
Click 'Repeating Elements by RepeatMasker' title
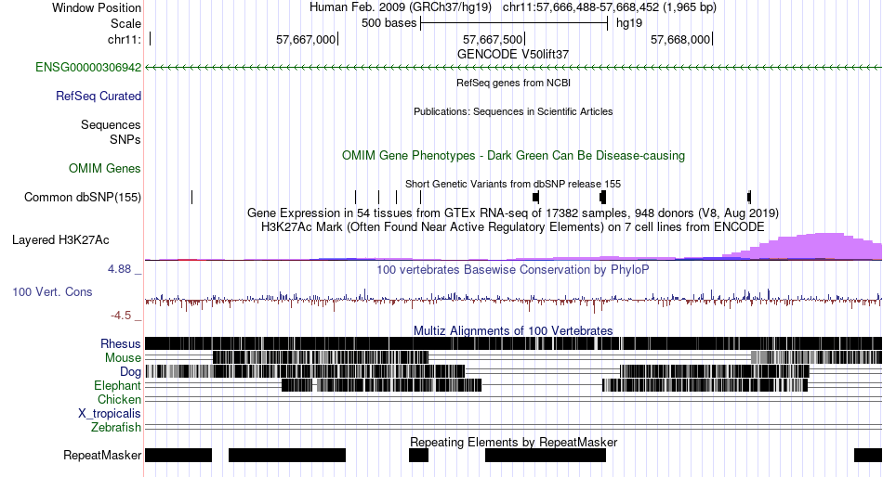(x=513, y=442)
